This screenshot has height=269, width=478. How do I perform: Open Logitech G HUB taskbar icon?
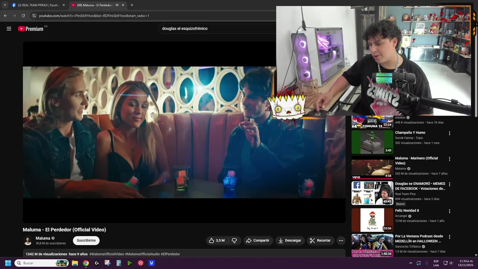click(97, 263)
